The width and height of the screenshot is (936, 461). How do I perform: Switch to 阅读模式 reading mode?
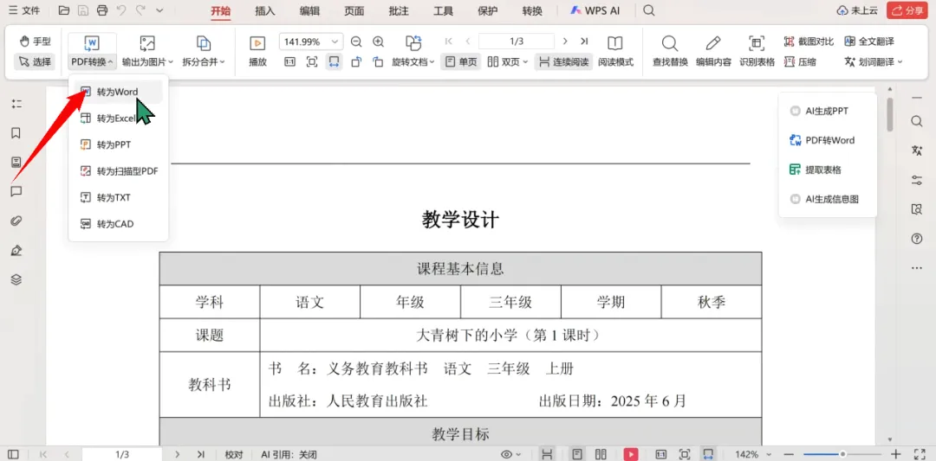click(x=615, y=51)
